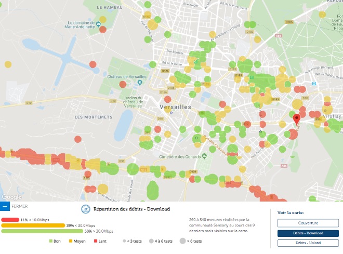Click the tall green blob beside Route des Docks

tap(152, 191)
